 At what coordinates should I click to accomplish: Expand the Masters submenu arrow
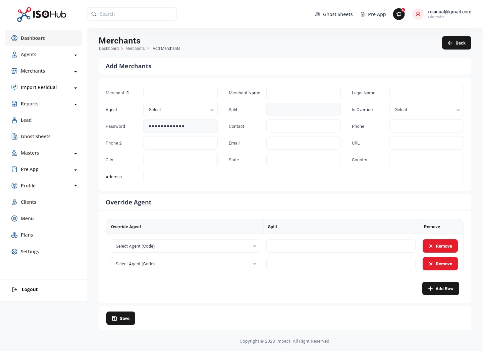[75, 154]
